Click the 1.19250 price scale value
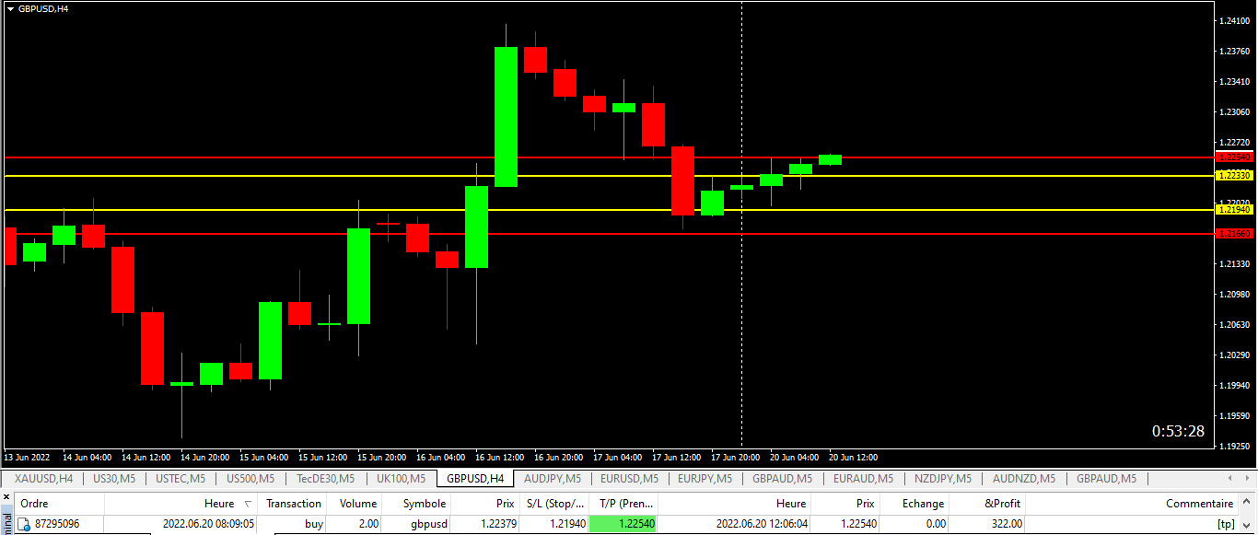The height and width of the screenshot is (535, 1258). click(1234, 446)
